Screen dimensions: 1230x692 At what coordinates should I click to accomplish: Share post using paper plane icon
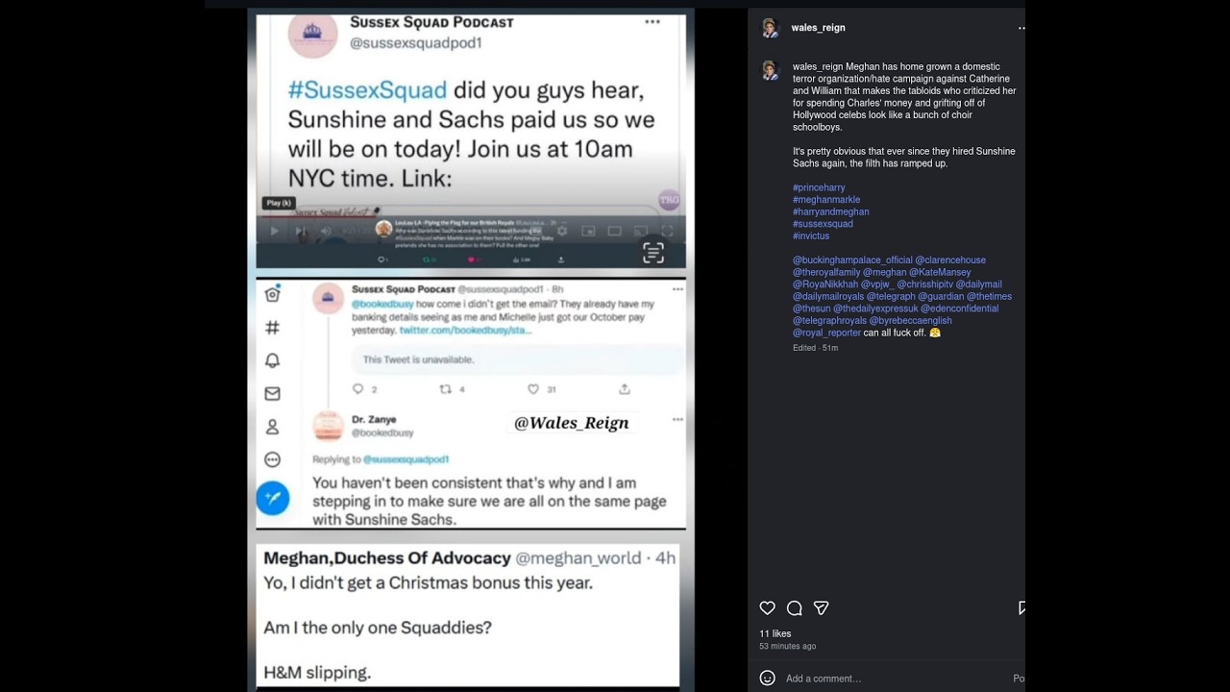point(821,608)
